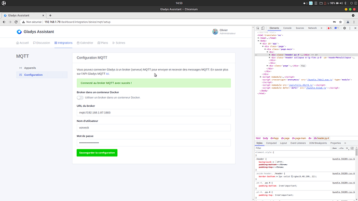Show more Styles sidebar tabs chevron
The height and width of the screenshot is (201, 358).
pyautogui.click(x=345, y=143)
